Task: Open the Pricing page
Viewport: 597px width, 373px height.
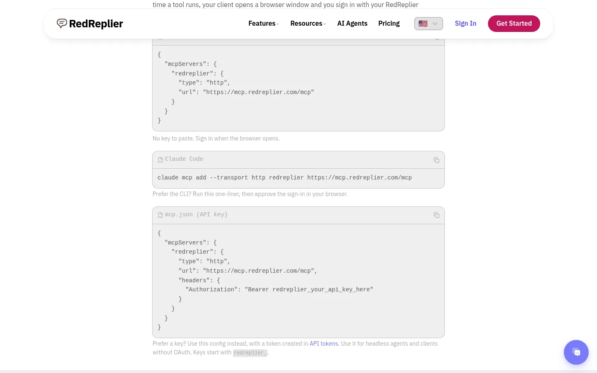Action: (389, 24)
